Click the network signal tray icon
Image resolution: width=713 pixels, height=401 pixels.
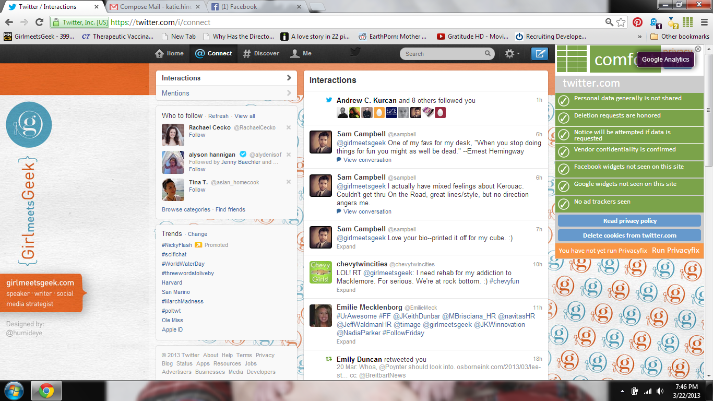point(648,391)
